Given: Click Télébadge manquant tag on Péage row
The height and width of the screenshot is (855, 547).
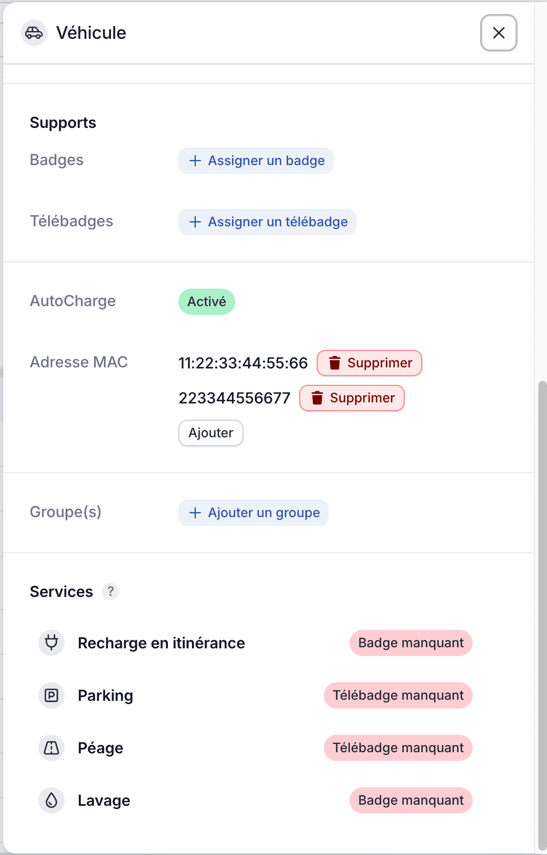Looking at the screenshot, I should (398, 748).
